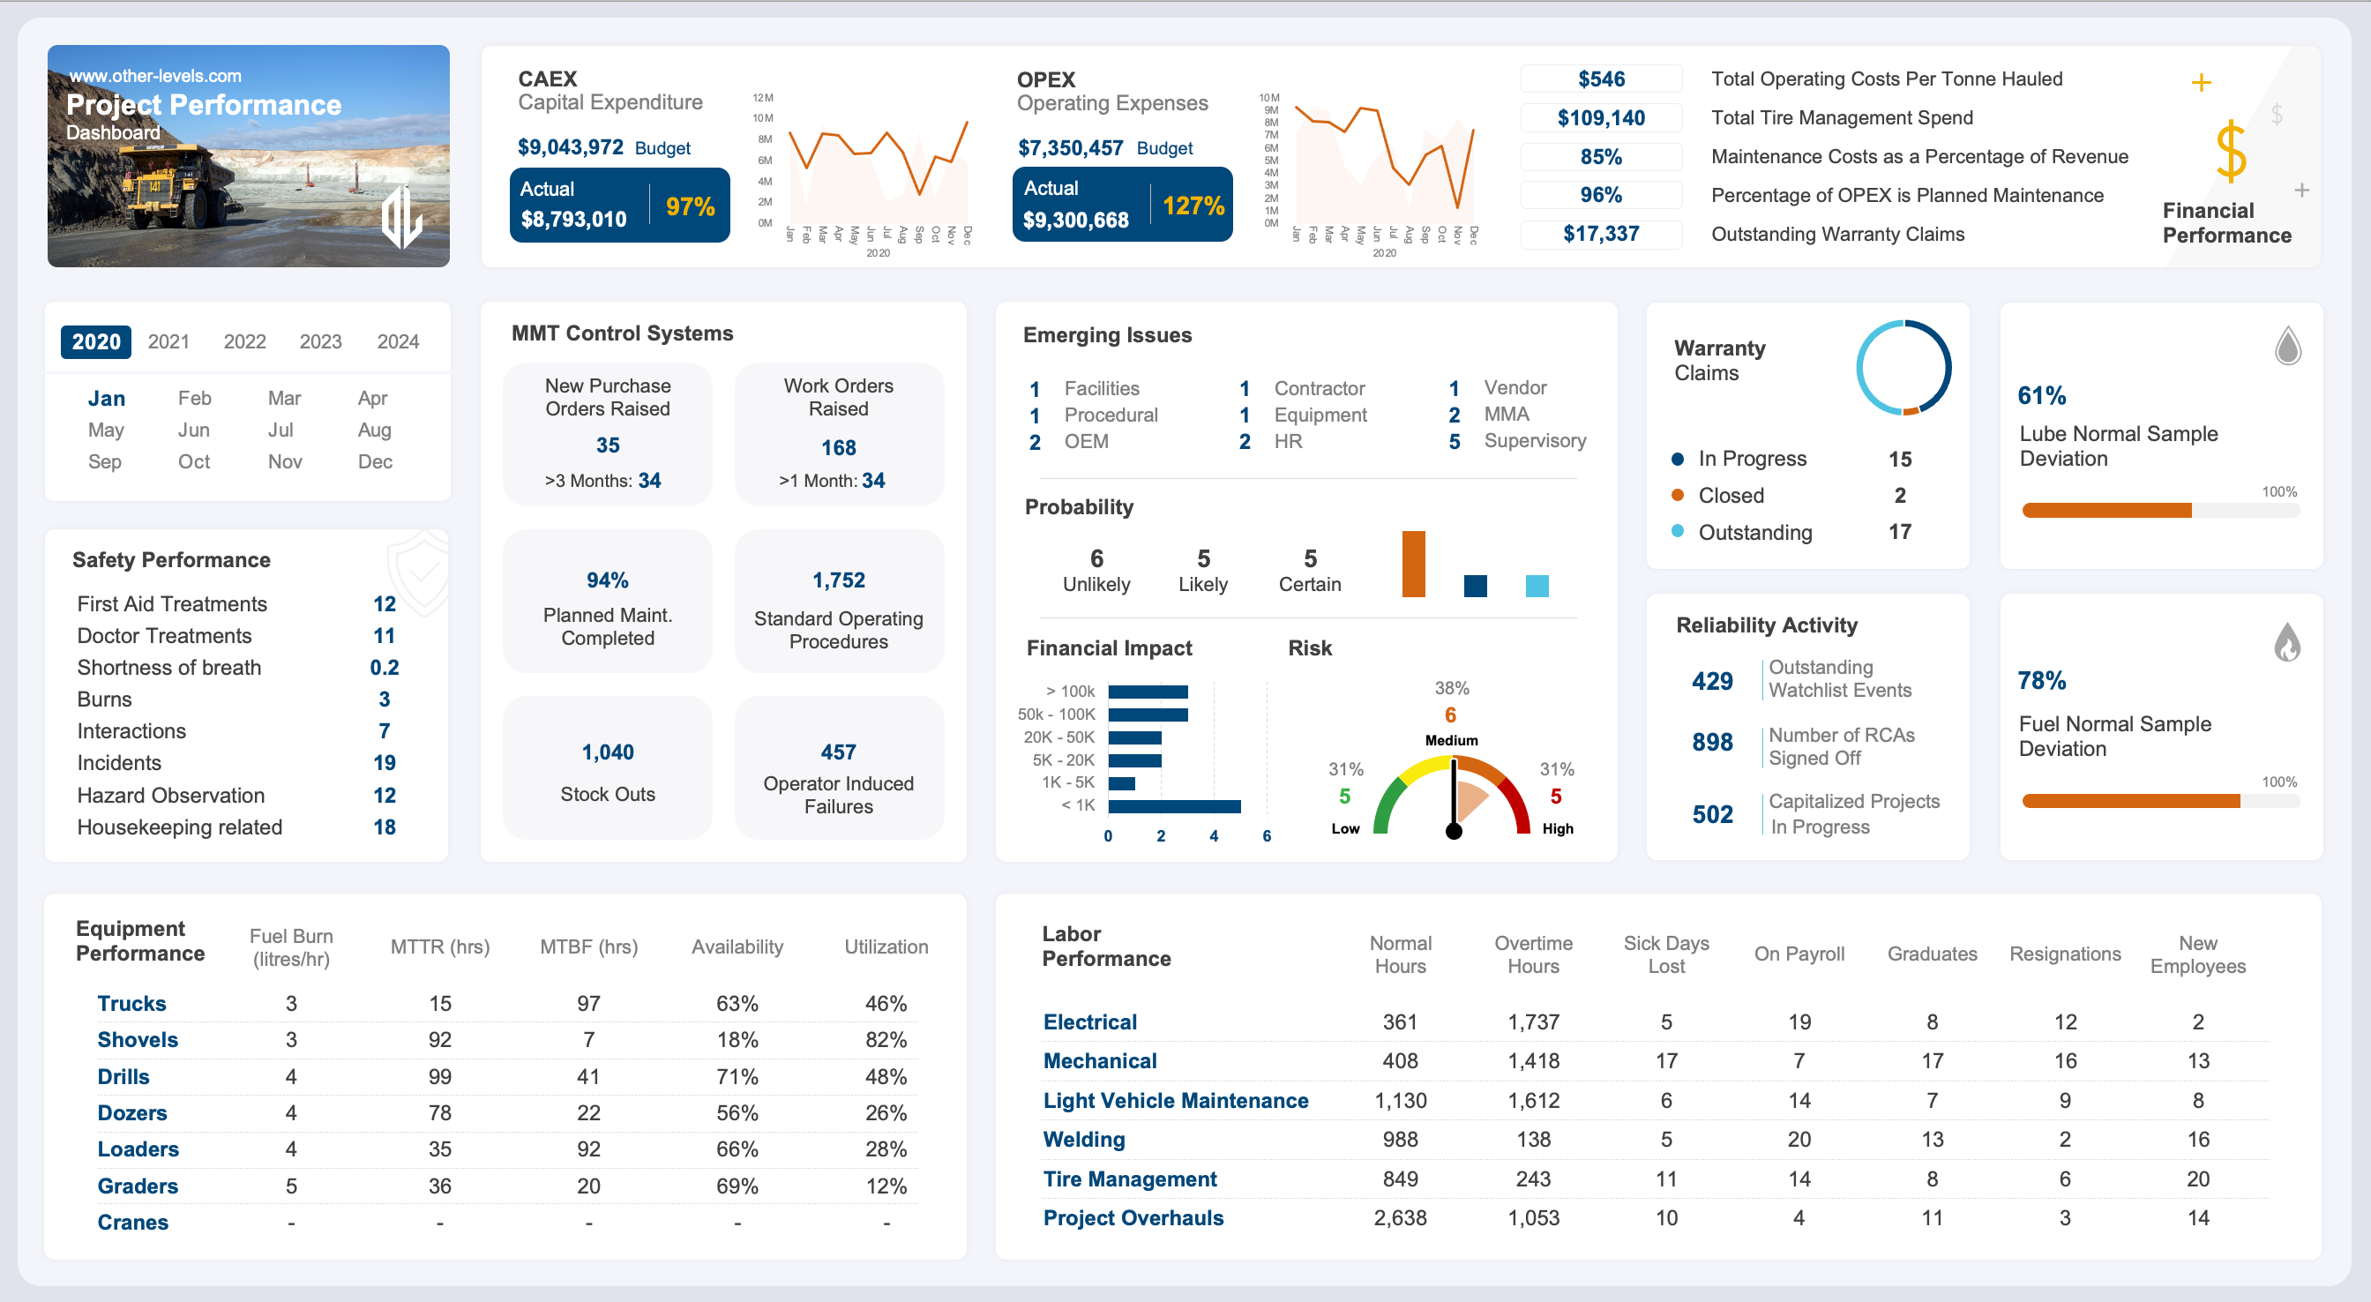Click the $546 cost per tonne value
The image size is (2371, 1302).
pos(1601,79)
